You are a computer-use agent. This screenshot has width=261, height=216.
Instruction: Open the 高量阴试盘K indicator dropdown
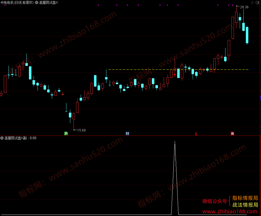(x=37, y=2)
